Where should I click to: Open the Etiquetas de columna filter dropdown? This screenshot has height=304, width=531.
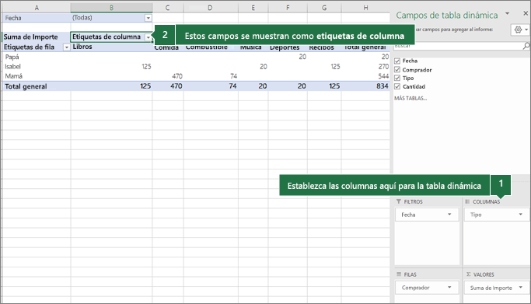point(148,37)
